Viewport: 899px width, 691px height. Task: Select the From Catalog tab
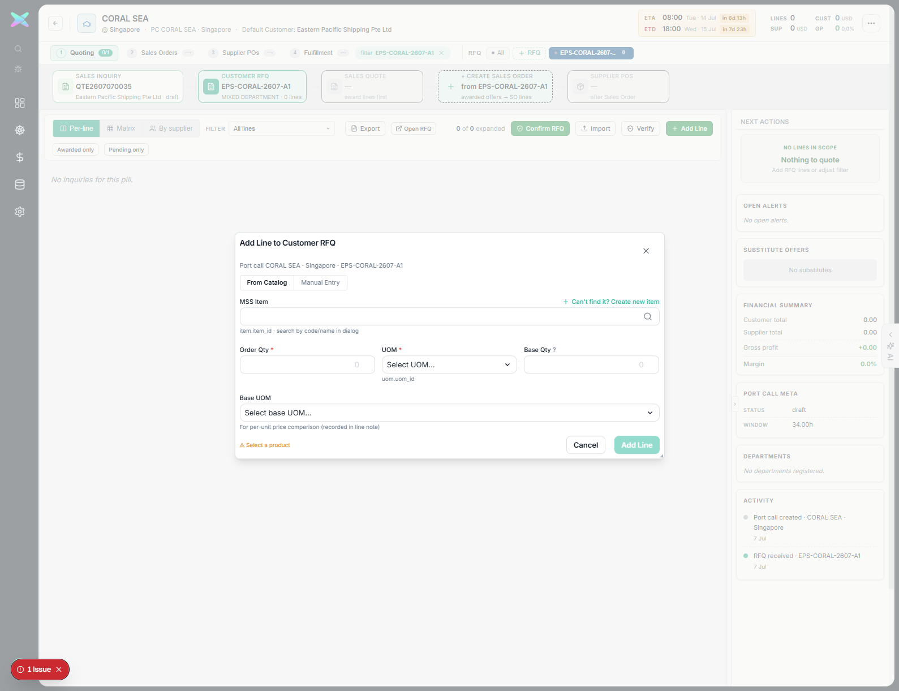coord(267,283)
